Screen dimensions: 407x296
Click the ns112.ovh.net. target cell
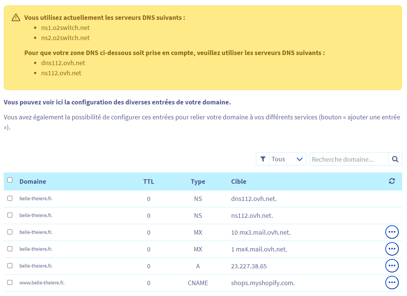252,216
